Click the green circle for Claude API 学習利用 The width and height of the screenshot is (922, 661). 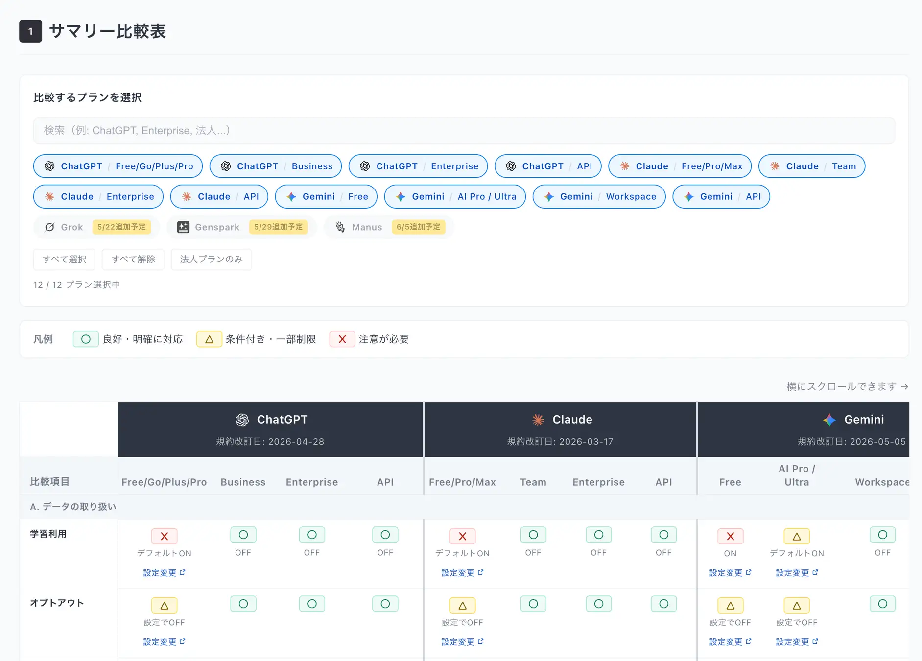coord(664,535)
